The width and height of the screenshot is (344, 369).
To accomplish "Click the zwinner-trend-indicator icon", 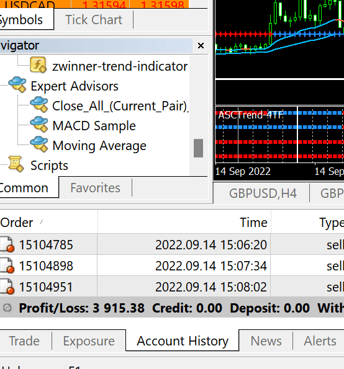I will click(x=38, y=64).
